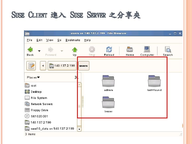Open the Computer location icon
This screenshot has width=192, height=144.
click(147, 50)
